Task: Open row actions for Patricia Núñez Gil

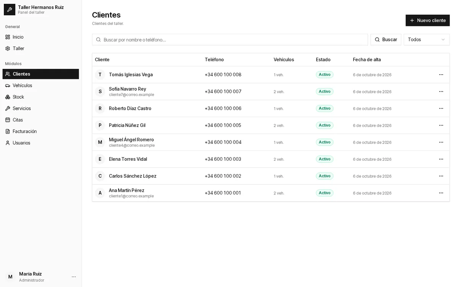Action: [x=441, y=125]
